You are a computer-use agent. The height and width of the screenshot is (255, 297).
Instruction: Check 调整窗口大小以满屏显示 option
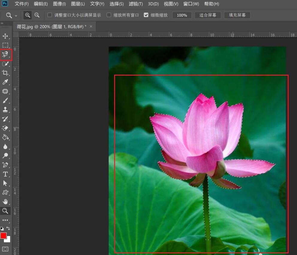49,15
